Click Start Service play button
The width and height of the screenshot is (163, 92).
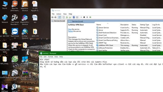point(81,17)
